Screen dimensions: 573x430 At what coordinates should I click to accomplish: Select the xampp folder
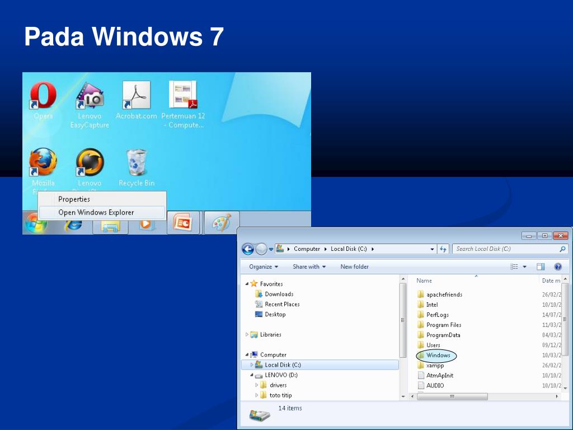coord(435,366)
